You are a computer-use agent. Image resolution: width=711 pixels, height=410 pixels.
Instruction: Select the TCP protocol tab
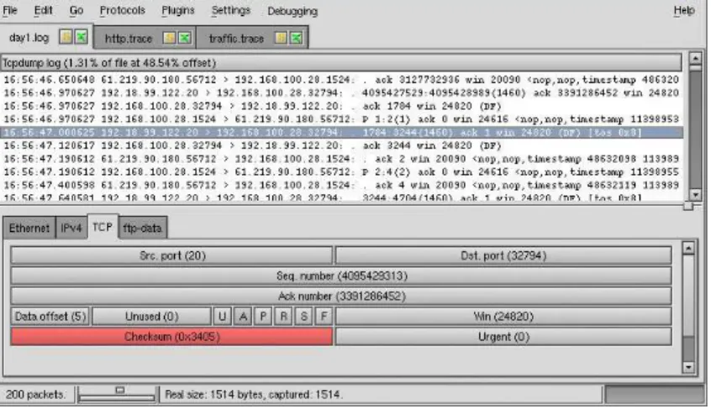103,227
